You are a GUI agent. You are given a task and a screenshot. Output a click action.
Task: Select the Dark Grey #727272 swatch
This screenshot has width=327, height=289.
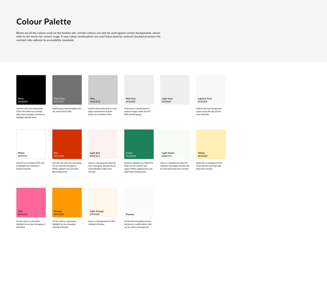click(67, 90)
